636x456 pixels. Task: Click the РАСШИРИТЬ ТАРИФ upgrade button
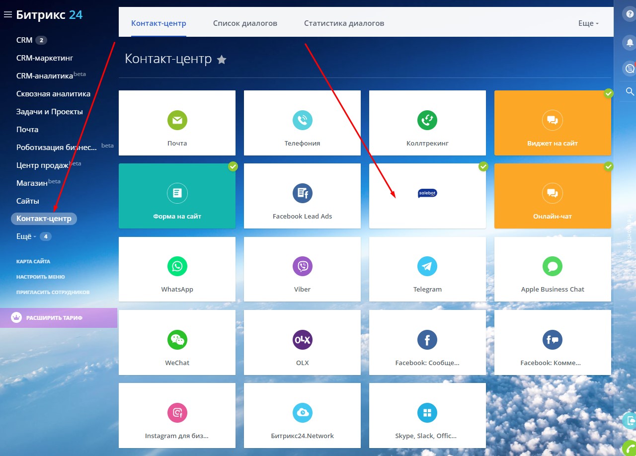point(59,318)
